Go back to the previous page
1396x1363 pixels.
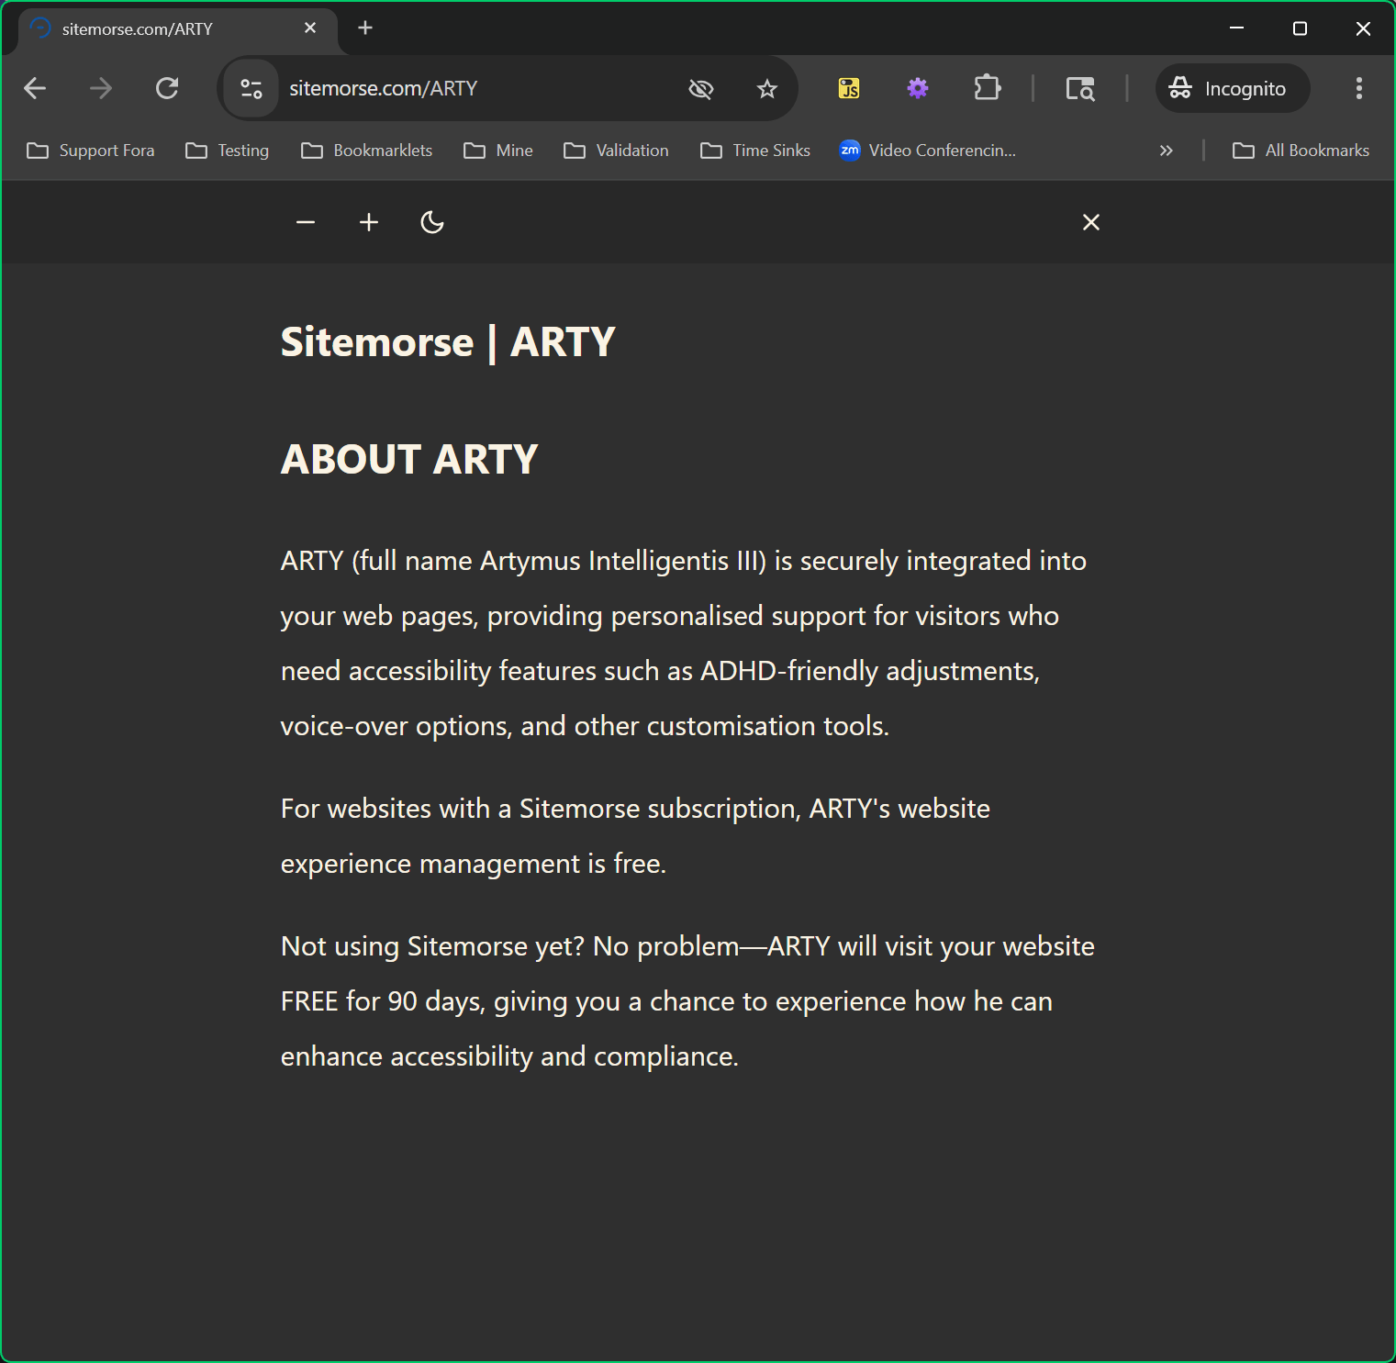pyautogui.click(x=35, y=88)
